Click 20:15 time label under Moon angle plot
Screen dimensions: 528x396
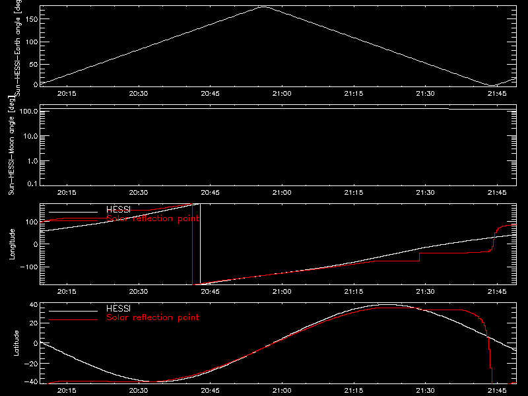pos(67,192)
